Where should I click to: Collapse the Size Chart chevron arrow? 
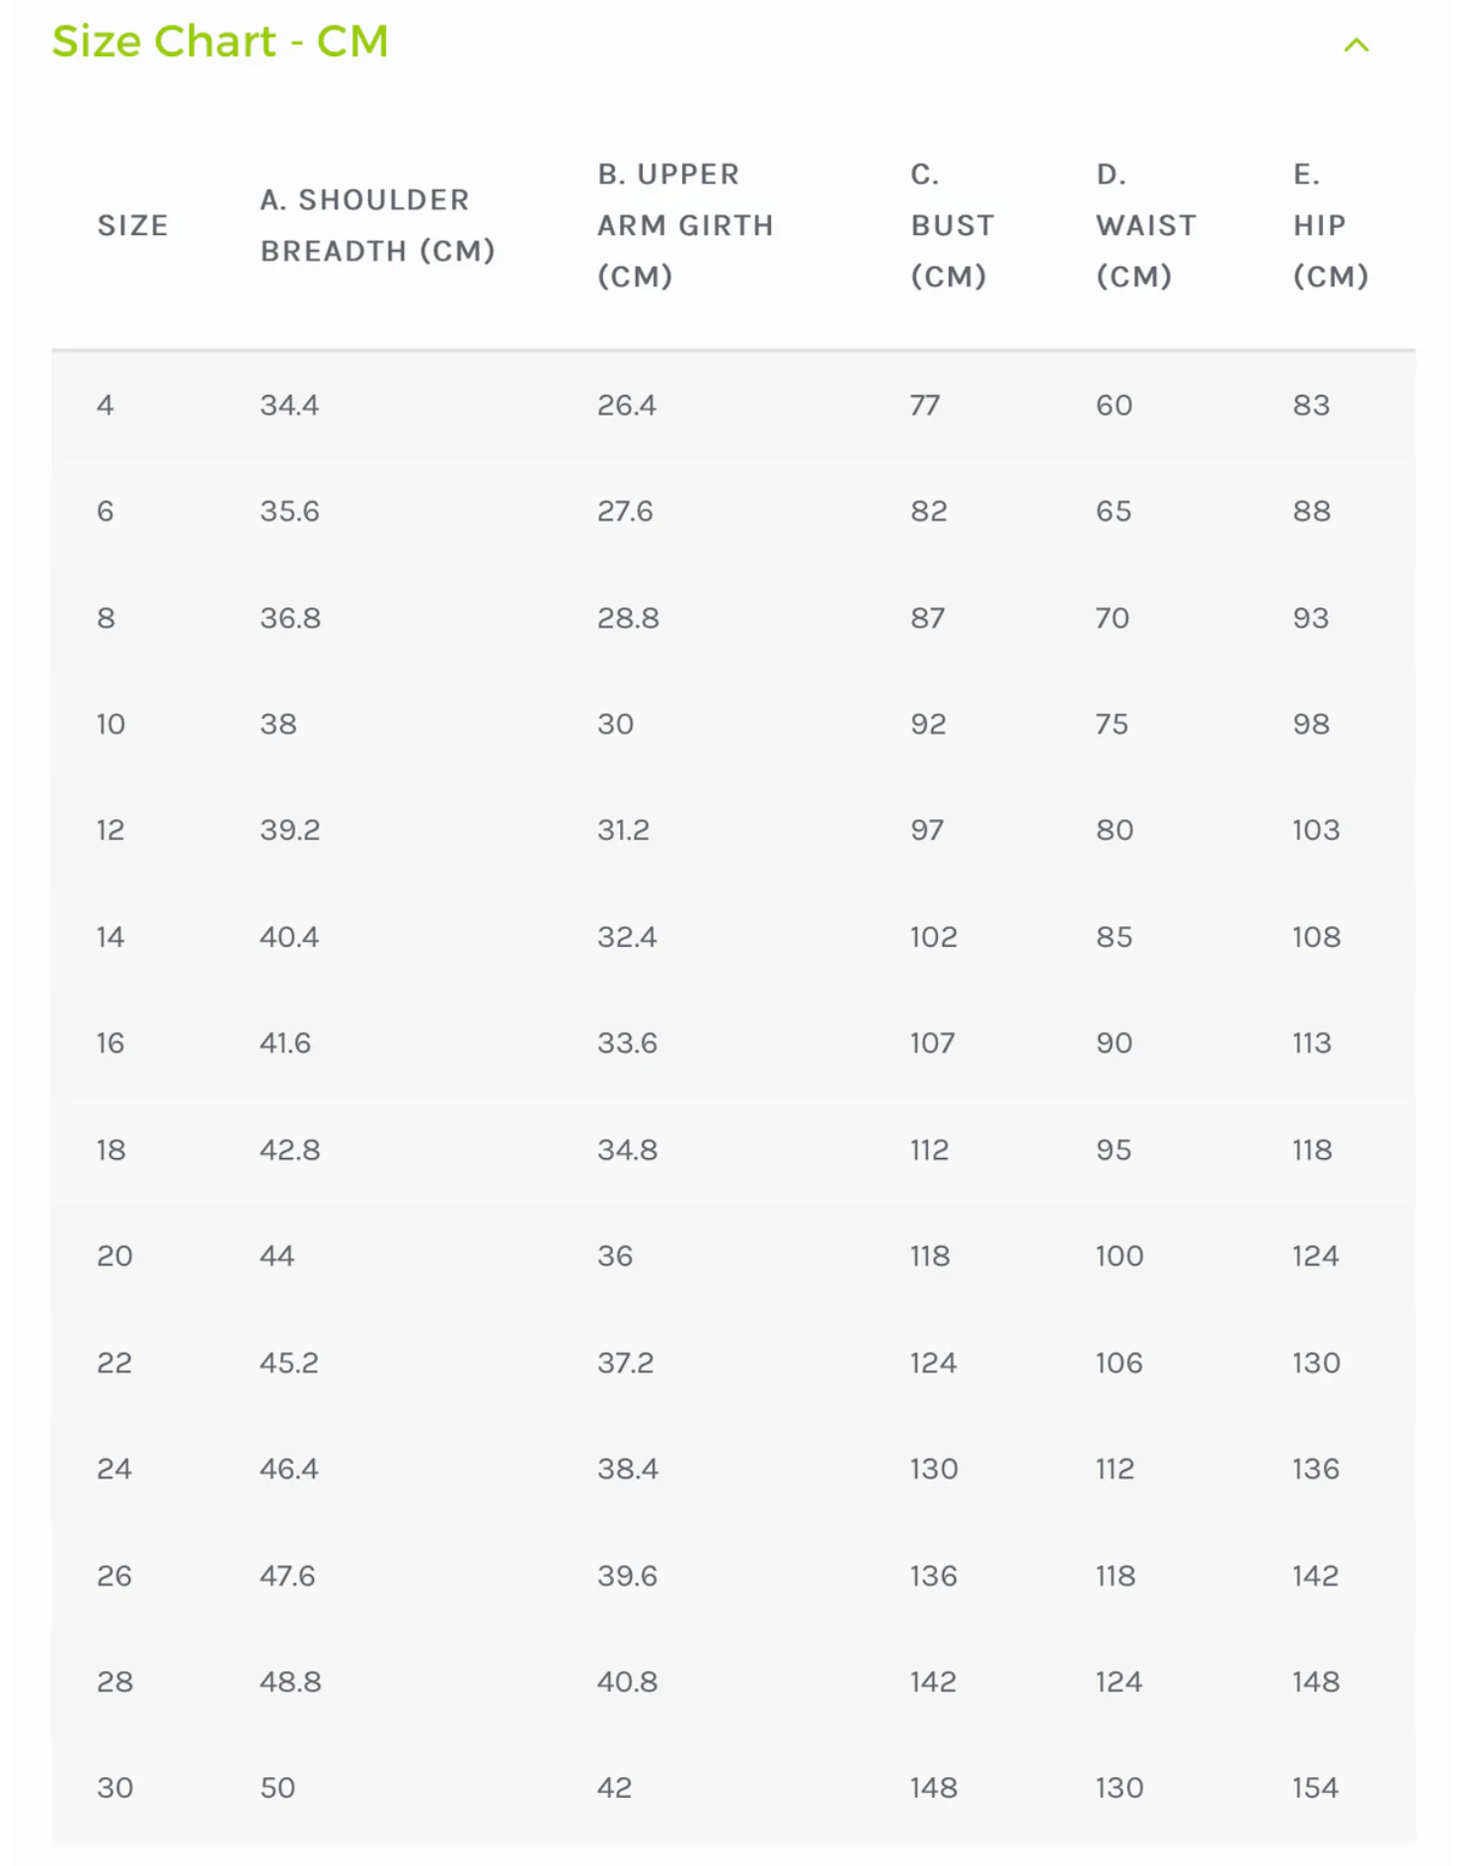[x=1355, y=44]
